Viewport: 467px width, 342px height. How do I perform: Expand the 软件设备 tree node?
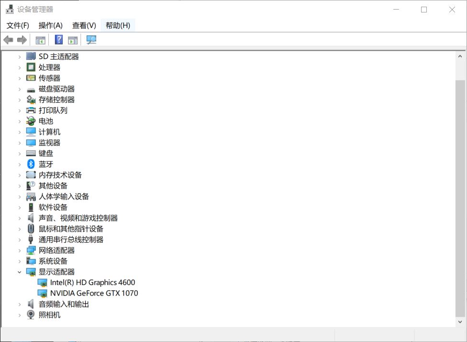19,208
